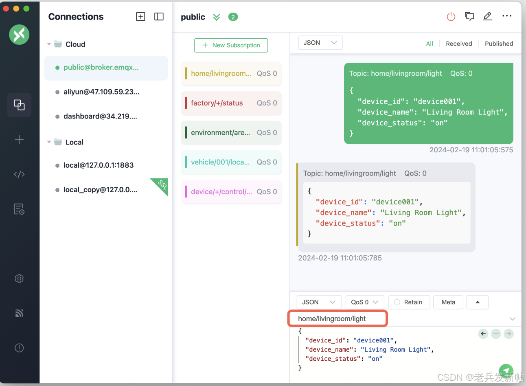Select public@broker.emqx connection
The image size is (526, 386).
(106, 68)
